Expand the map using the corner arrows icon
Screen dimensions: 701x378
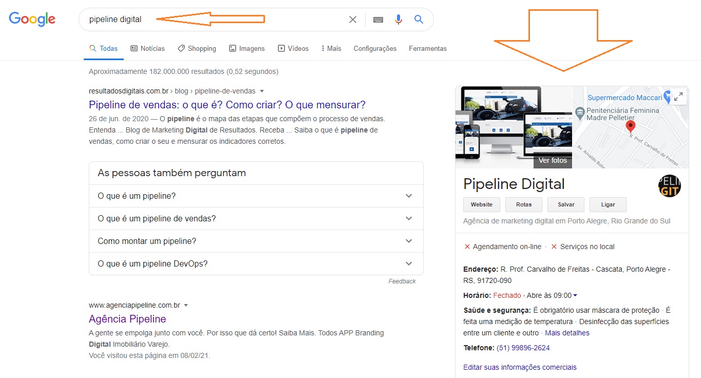(679, 96)
